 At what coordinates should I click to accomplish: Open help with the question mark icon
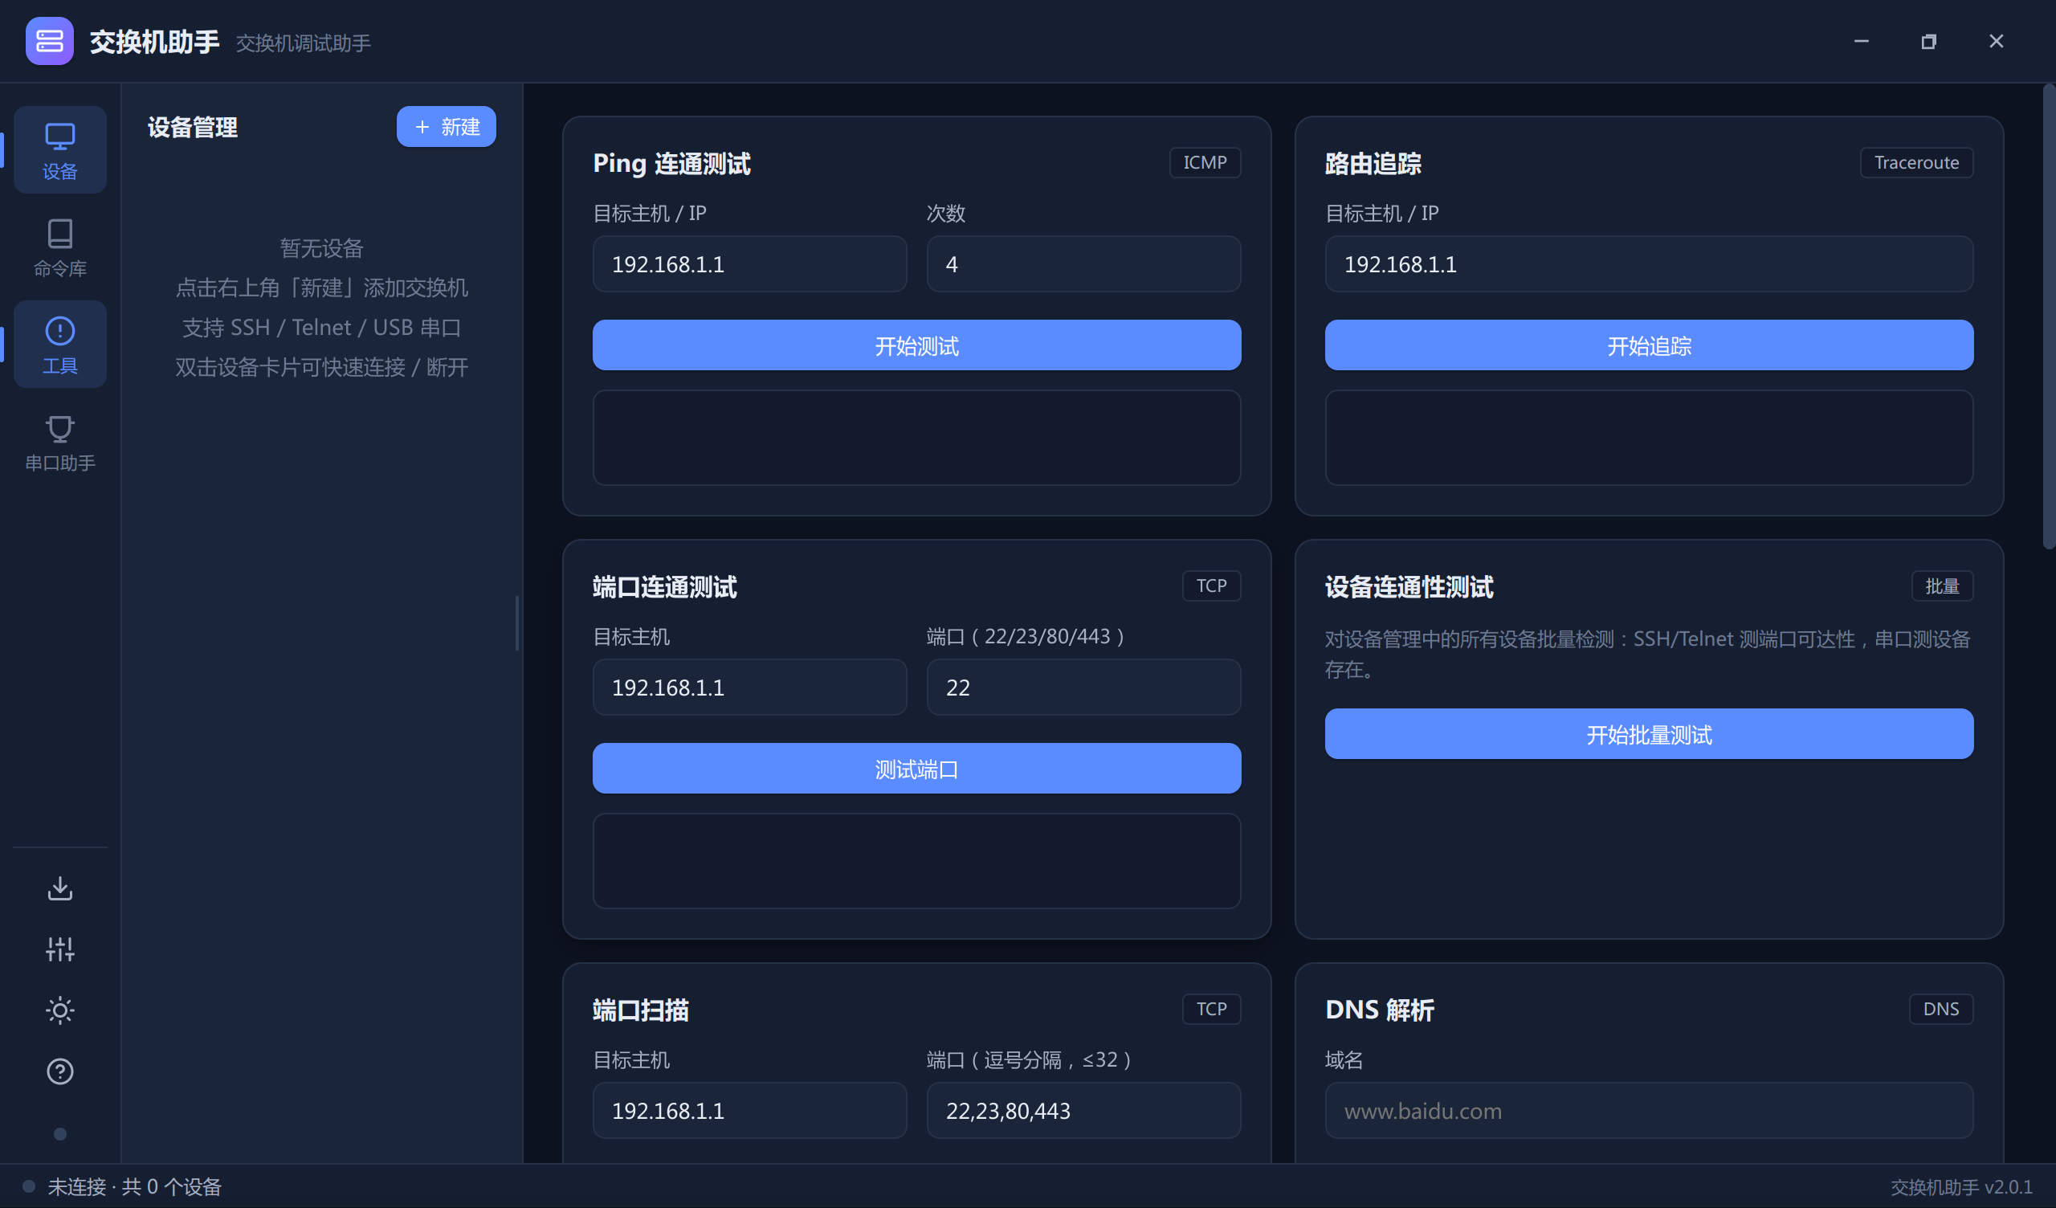click(59, 1071)
